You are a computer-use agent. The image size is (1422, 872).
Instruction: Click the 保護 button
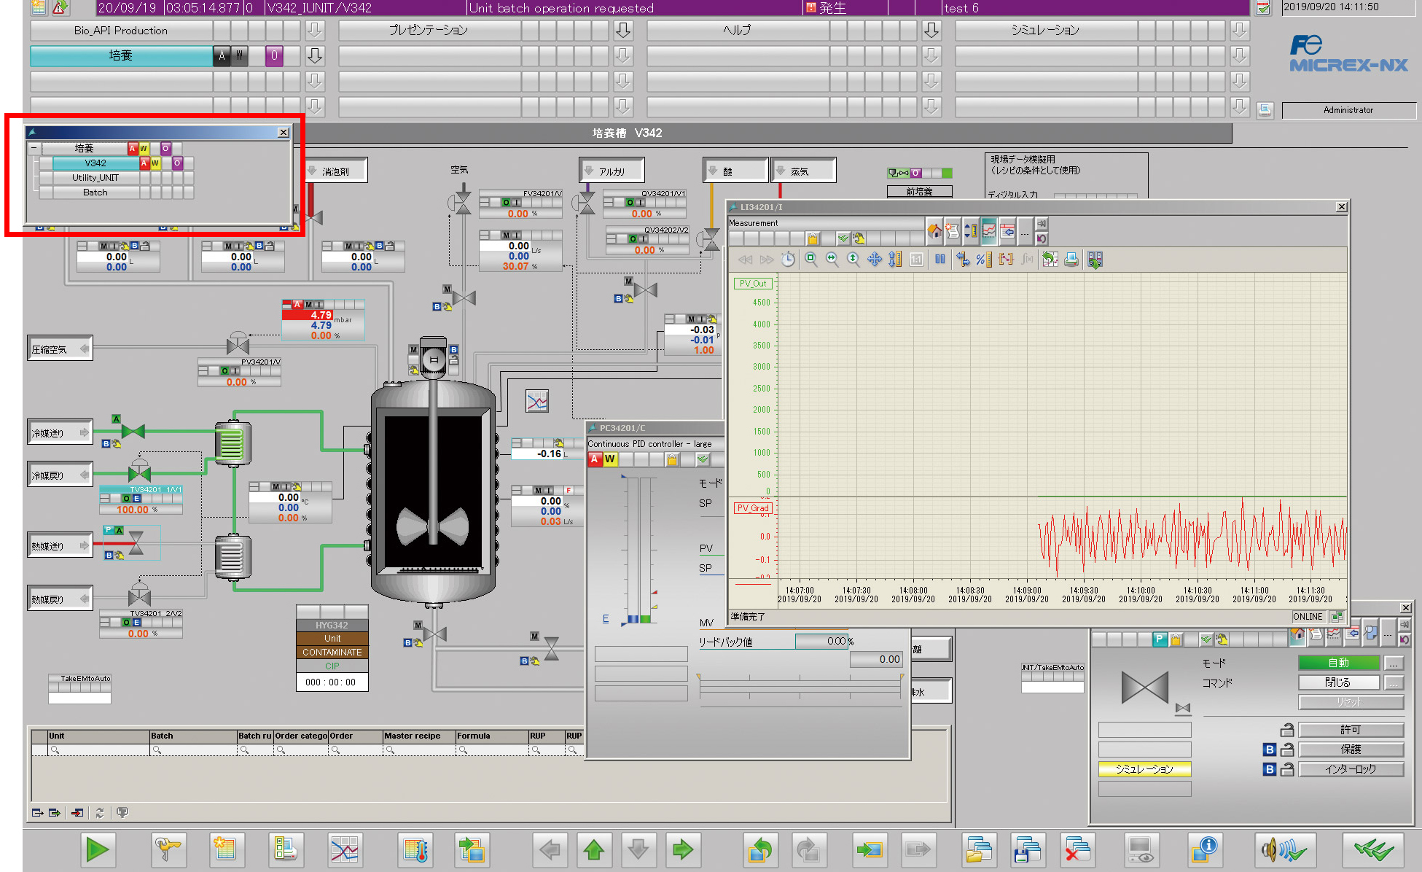click(1351, 749)
